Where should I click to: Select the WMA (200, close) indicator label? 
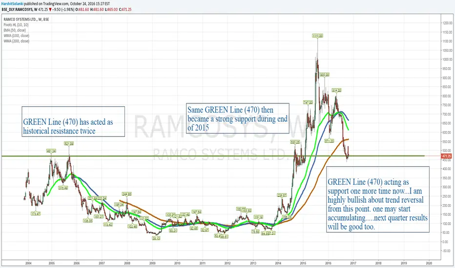pos(16,41)
